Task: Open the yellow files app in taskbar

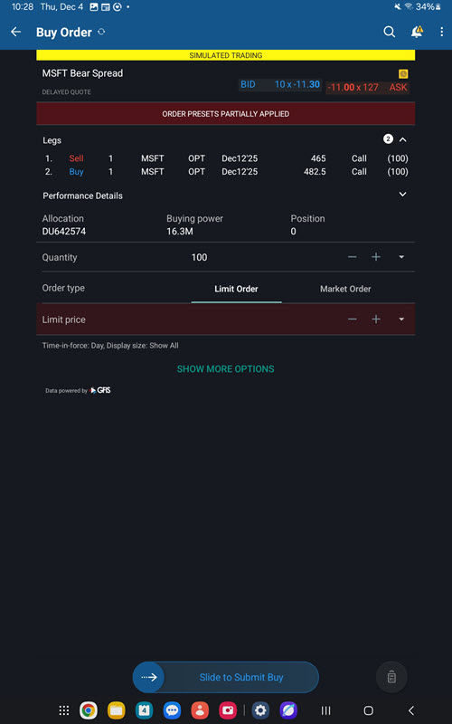Action: click(x=117, y=710)
